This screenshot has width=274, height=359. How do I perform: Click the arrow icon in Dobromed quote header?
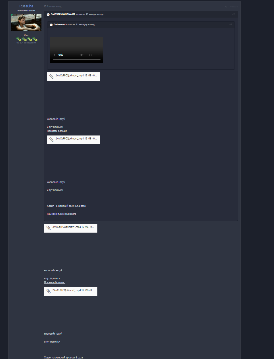point(231,24)
